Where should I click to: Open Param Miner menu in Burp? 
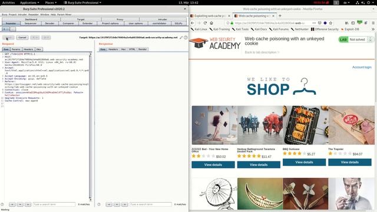(x=64, y=14)
